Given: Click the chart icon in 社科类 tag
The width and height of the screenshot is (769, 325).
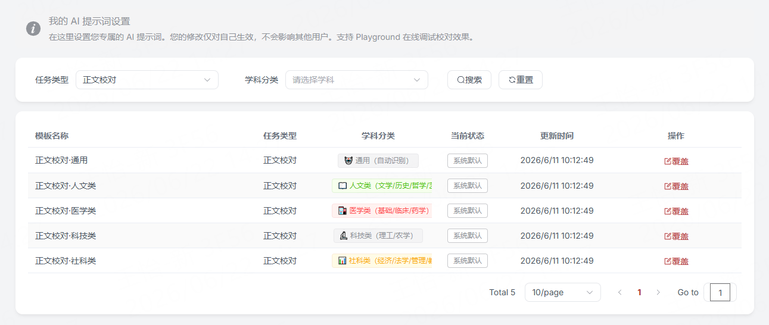Looking at the screenshot, I should pos(343,261).
